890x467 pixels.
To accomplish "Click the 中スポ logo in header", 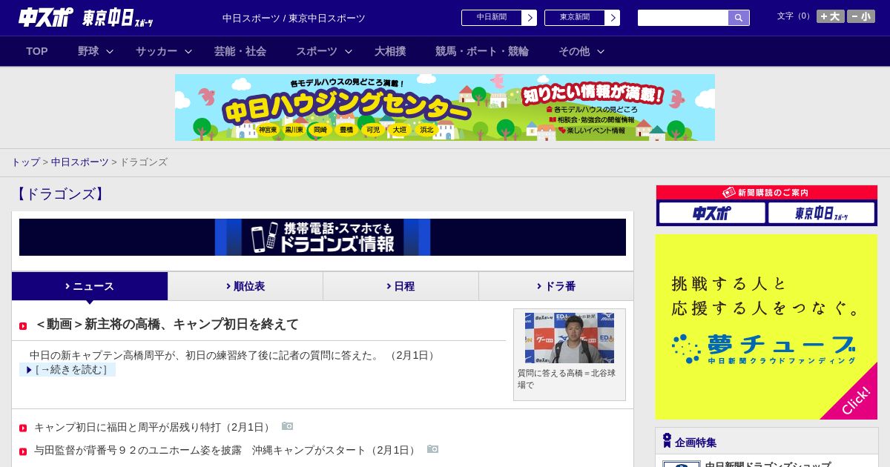I will click(46, 17).
